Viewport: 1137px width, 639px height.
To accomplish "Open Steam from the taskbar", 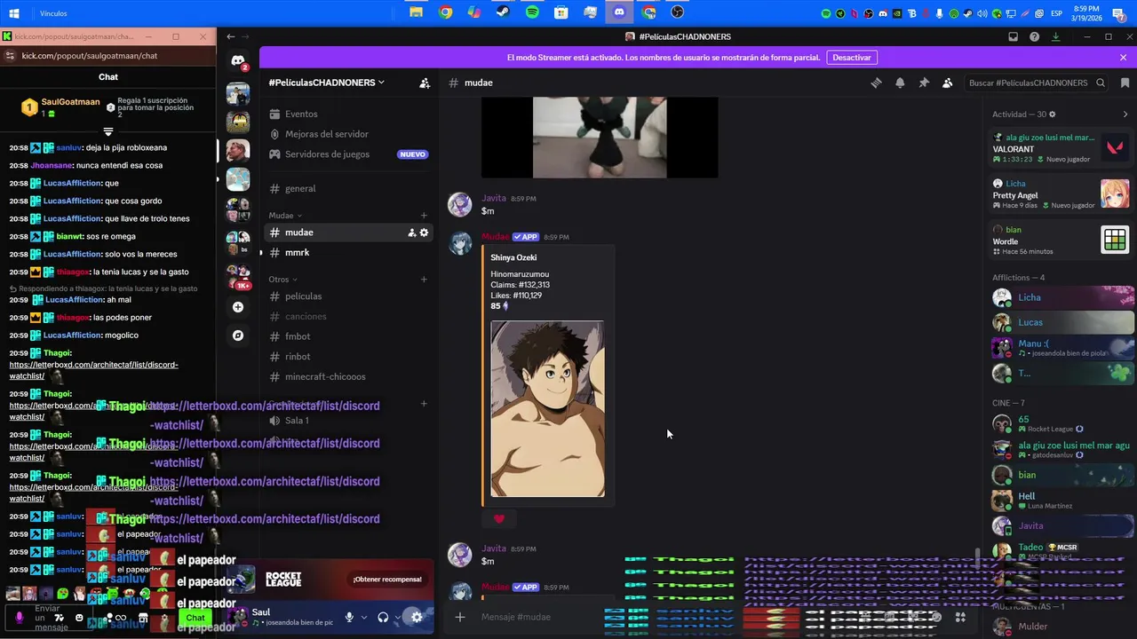I will pos(503,12).
